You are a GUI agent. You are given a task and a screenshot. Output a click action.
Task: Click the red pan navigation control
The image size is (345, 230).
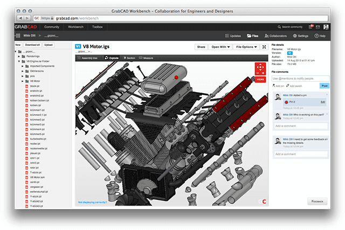coord(260,69)
